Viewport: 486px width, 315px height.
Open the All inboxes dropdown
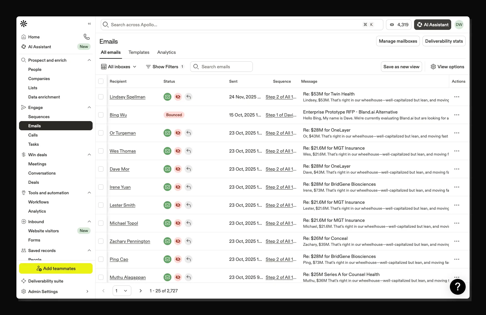pos(119,67)
